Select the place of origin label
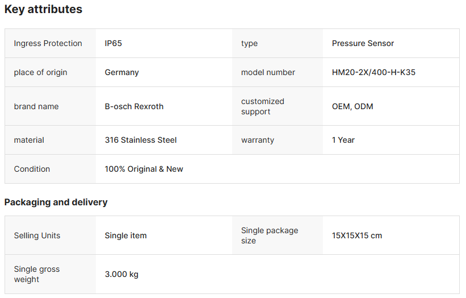466x298 pixels. click(x=40, y=72)
